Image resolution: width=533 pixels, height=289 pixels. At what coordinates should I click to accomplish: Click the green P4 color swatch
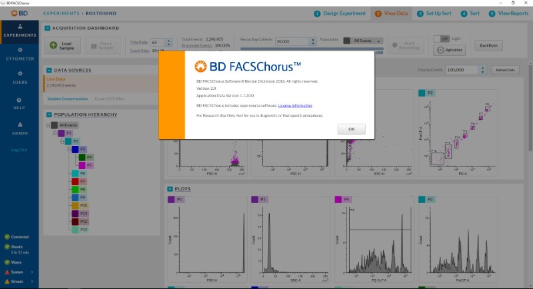click(82, 157)
